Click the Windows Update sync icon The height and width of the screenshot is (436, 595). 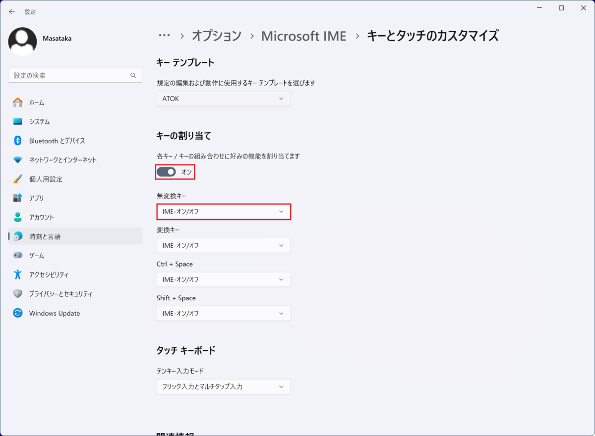tap(18, 313)
